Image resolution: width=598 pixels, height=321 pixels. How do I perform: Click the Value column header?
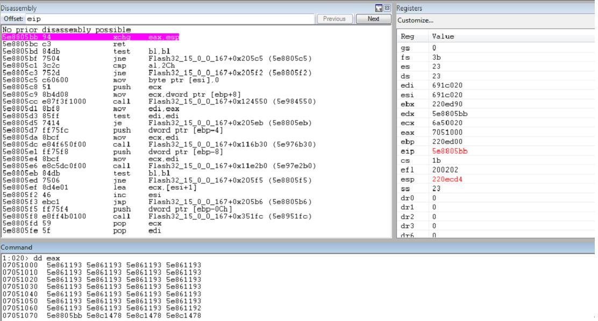(443, 37)
